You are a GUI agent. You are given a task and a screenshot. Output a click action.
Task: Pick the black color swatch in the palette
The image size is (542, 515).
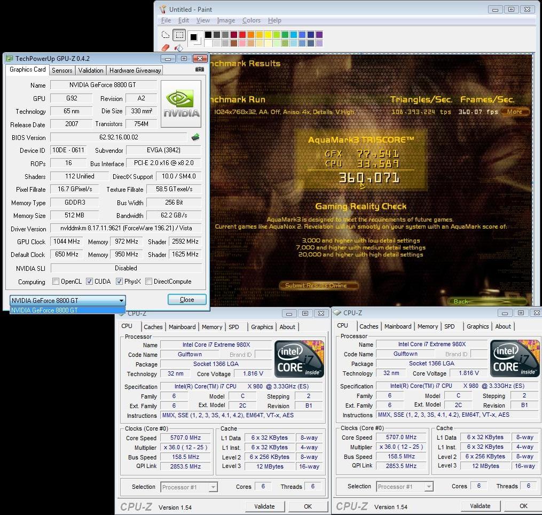pos(208,35)
